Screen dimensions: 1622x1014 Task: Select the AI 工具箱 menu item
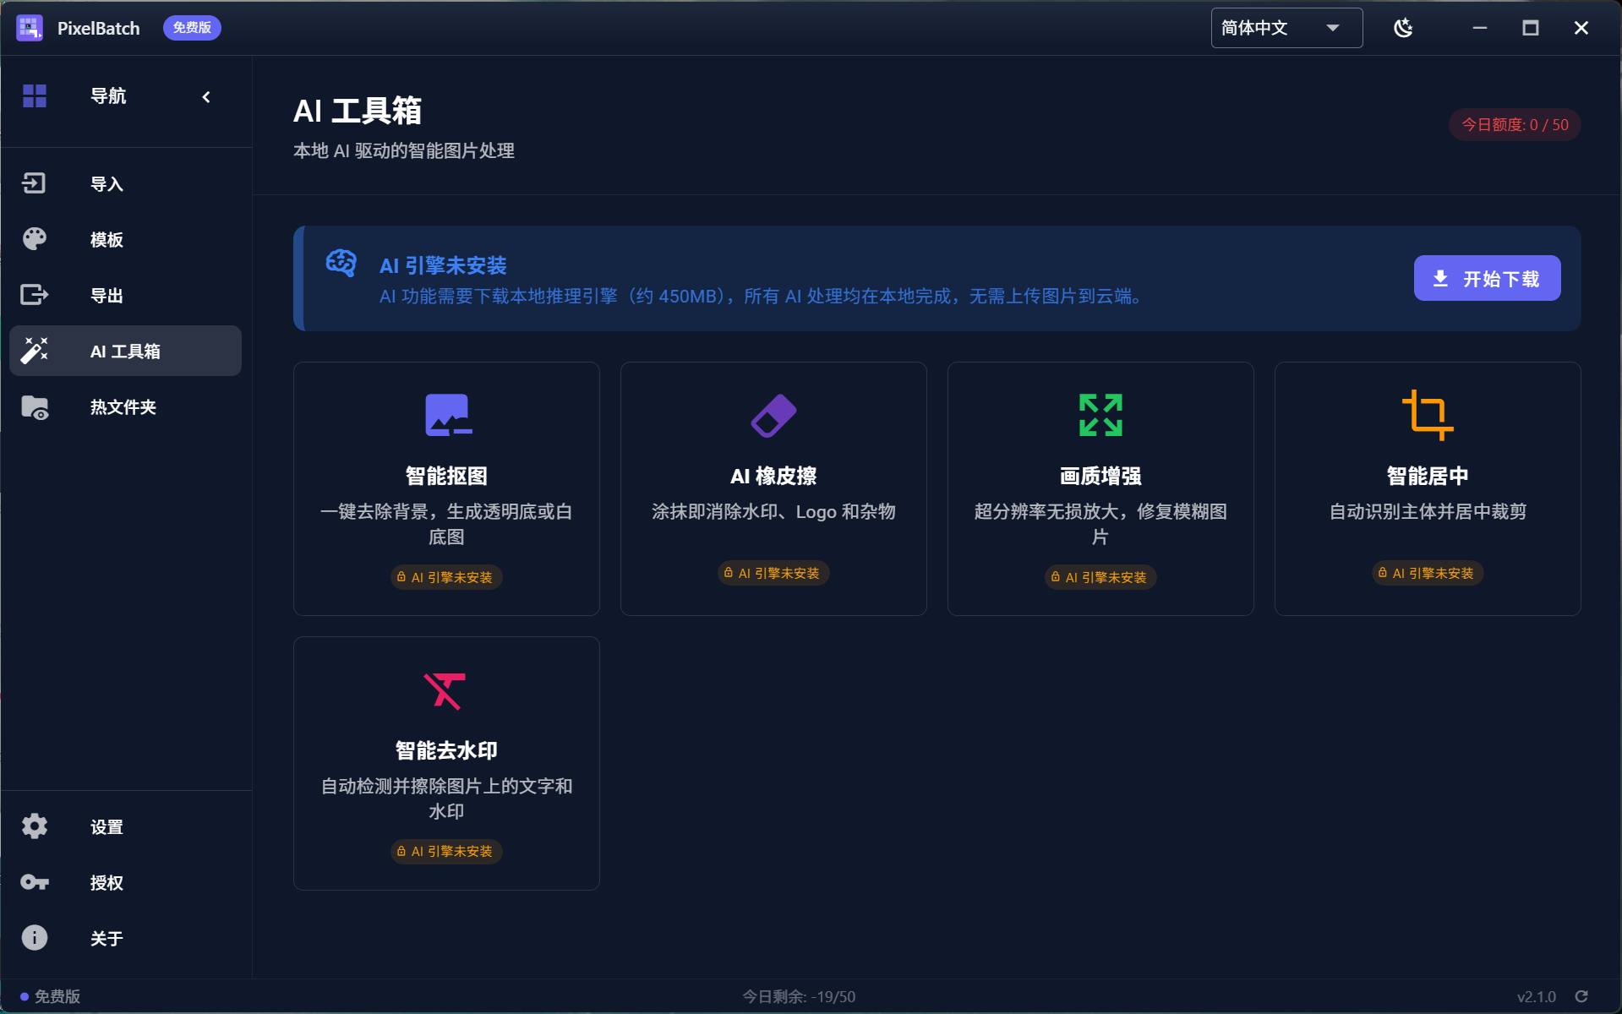click(x=125, y=351)
